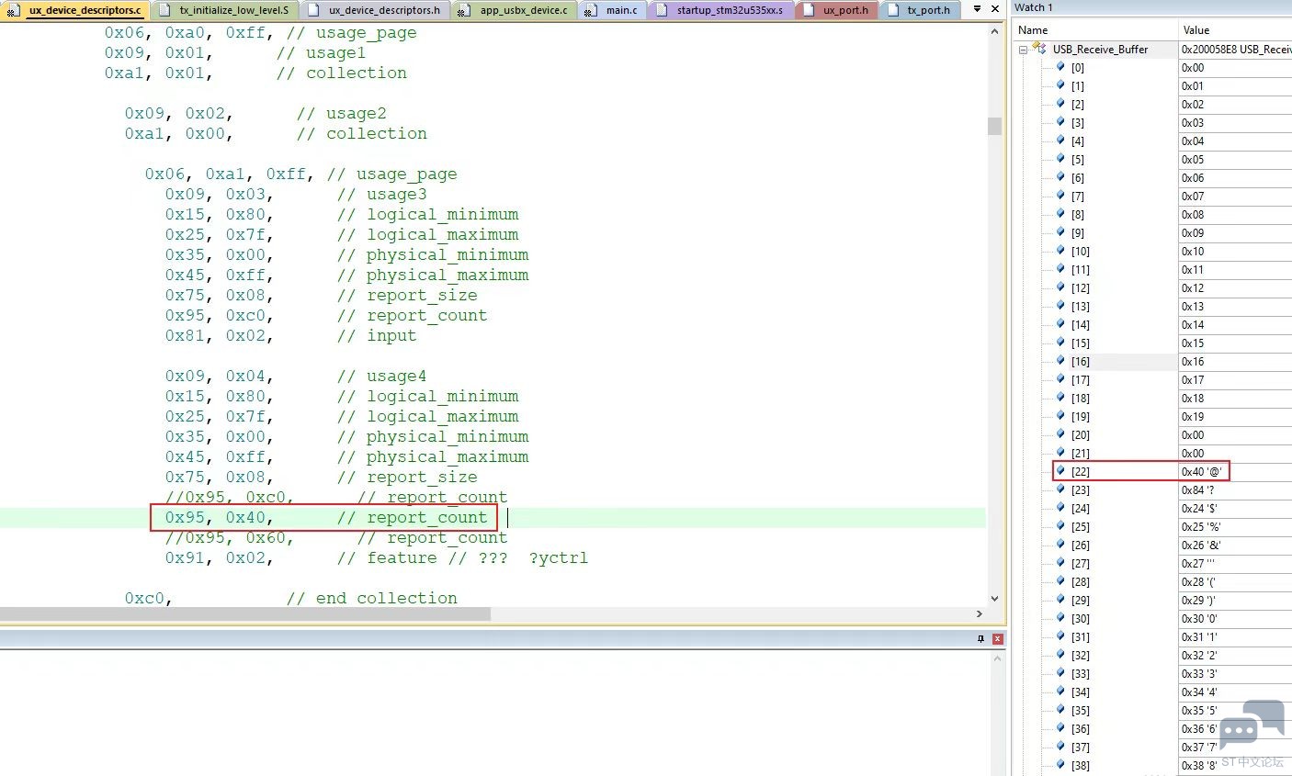Click the pin icon of the lower output panel
The image size is (1292, 776).
980,638
